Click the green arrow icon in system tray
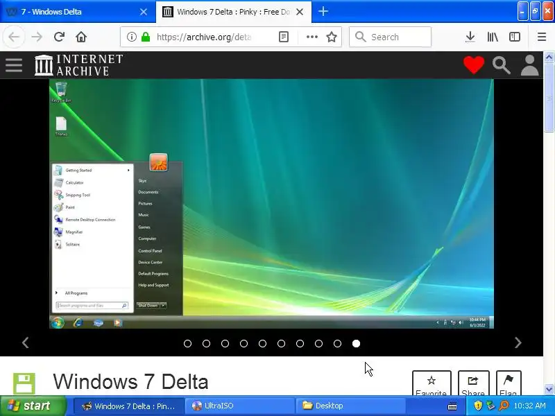The width and height of the screenshot is (555, 416). pos(490,406)
